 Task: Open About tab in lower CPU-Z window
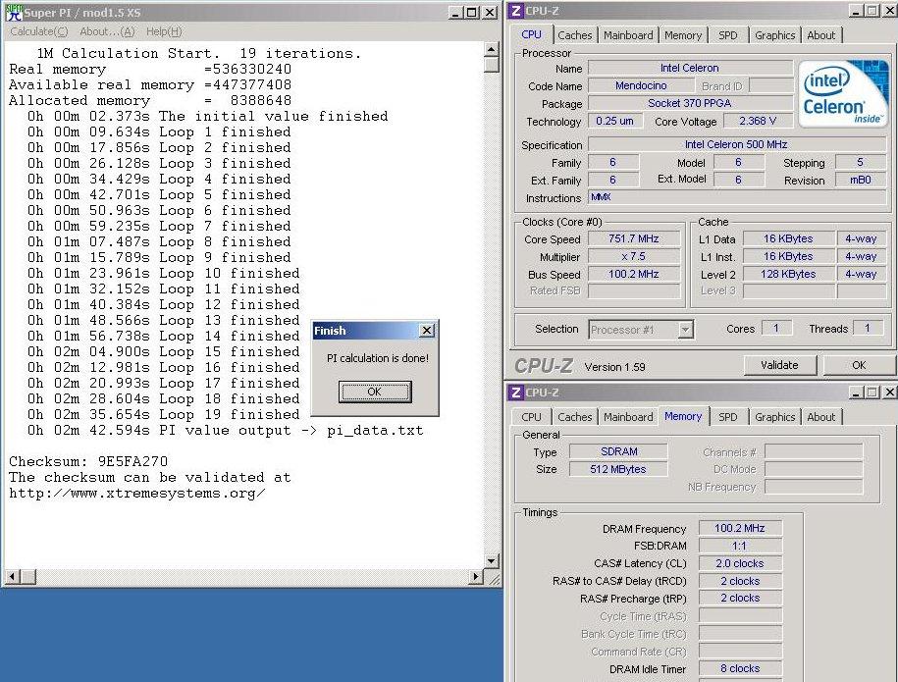820,417
